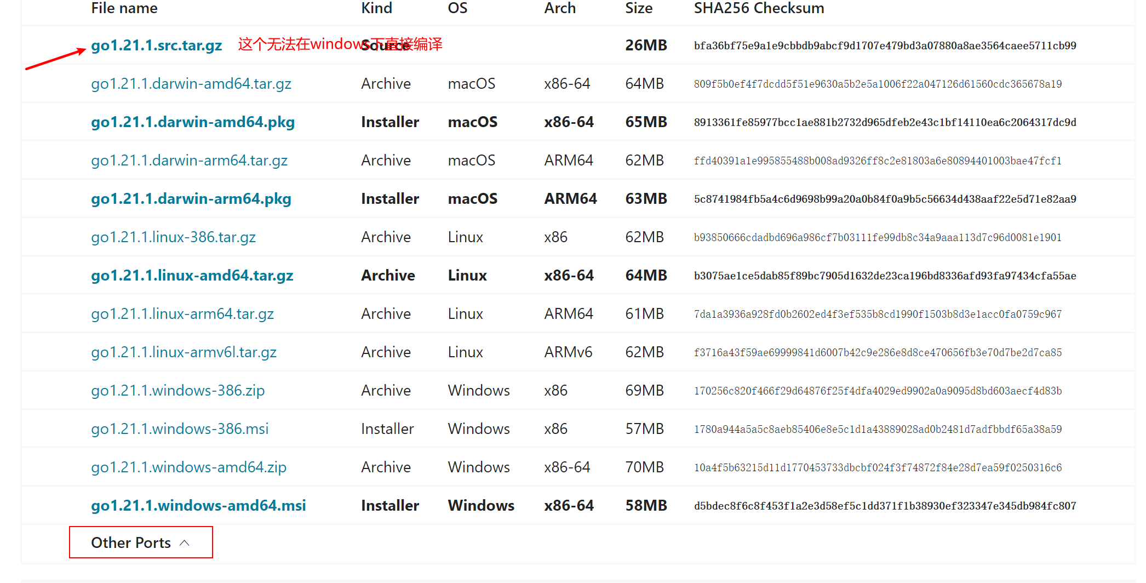The image size is (1146, 583).
Task: Select checksum starting with 7da1a3936a928fd0
Action: [878, 314]
